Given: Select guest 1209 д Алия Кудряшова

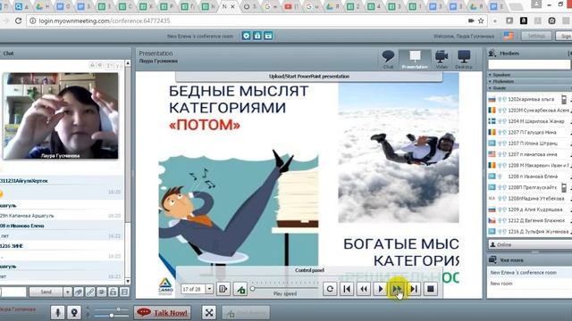Looking at the screenshot, I should [530, 210].
